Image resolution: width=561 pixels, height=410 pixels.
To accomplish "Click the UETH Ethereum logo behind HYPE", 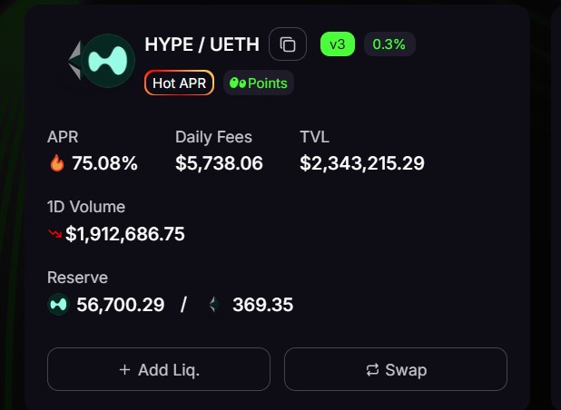I will coord(74,61).
